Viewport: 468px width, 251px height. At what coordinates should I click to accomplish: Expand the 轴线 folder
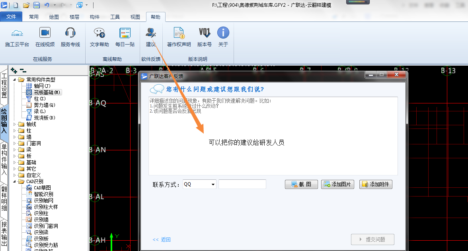14,124
